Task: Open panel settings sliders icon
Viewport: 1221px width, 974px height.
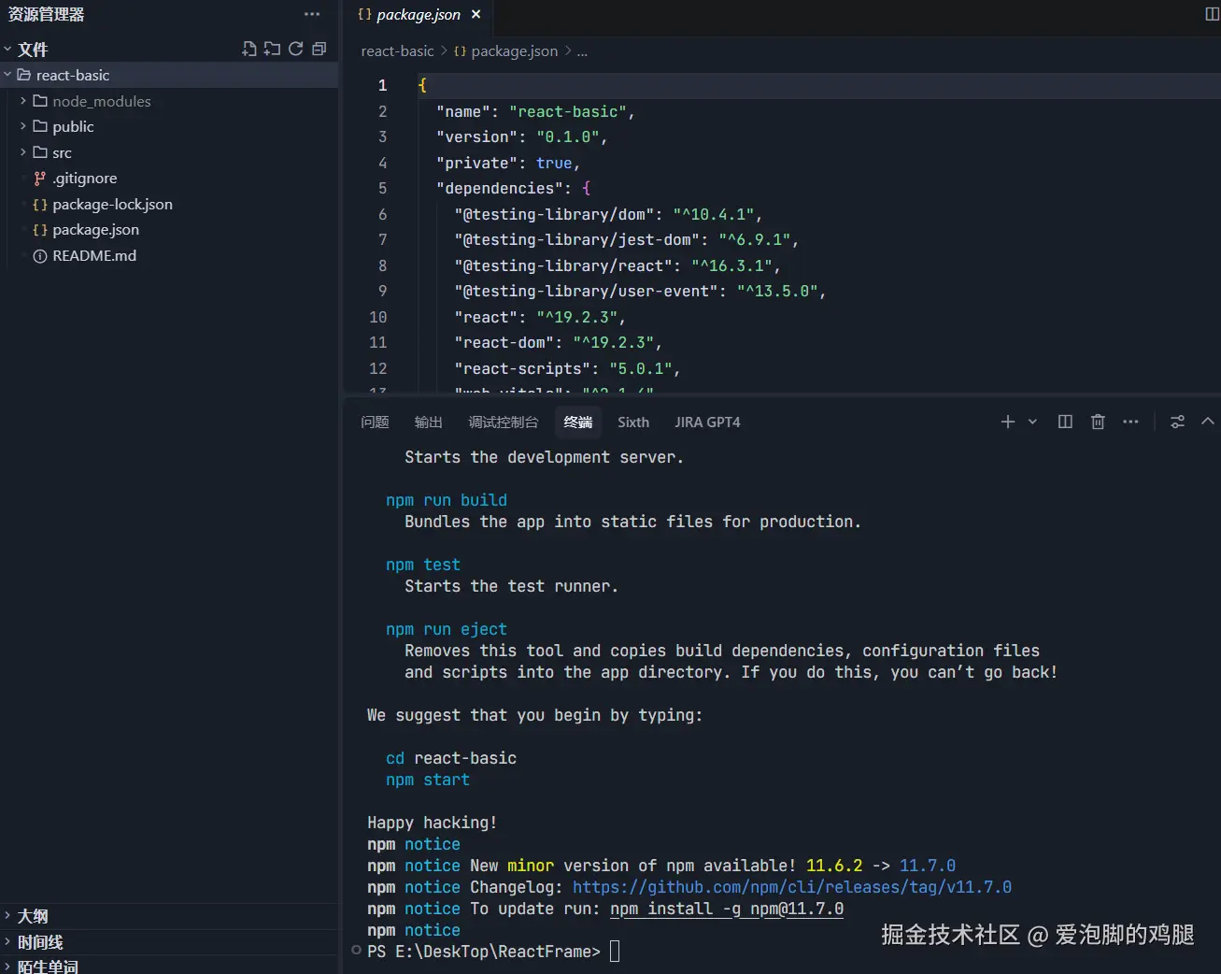Action: (x=1177, y=422)
